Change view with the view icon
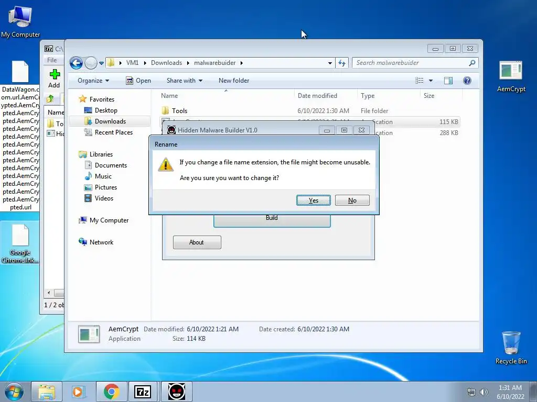This screenshot has width=537, height=402. coord(419,81)
